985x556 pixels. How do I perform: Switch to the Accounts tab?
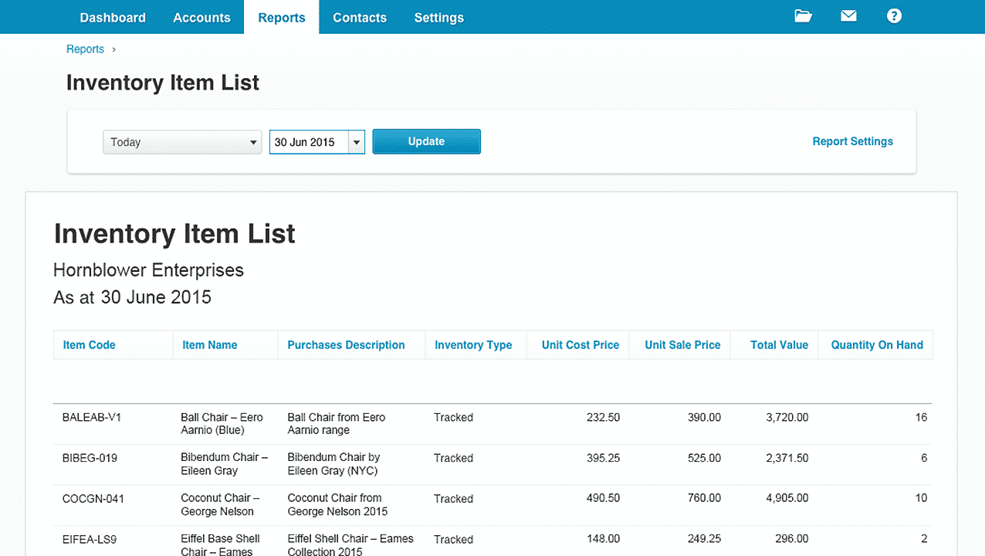tap(201, 18)
